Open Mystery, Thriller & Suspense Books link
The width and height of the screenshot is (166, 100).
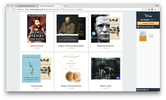point(71,46)
